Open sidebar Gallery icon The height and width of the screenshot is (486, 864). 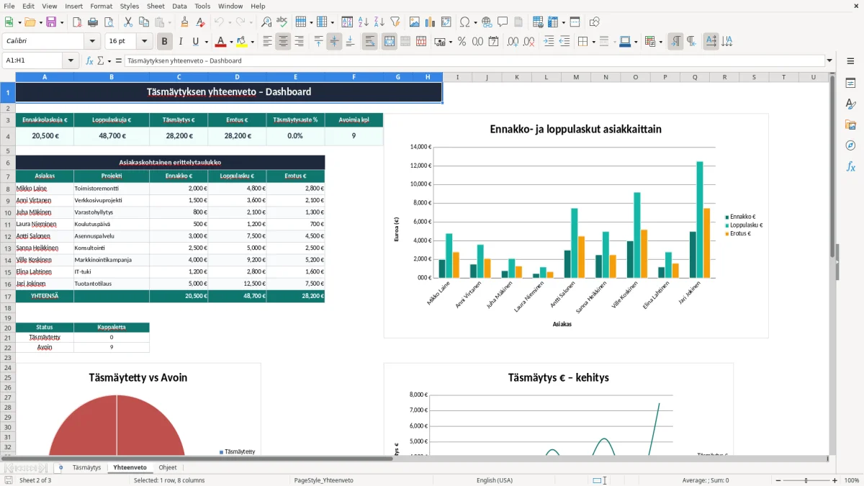click(x=850, y=125)
